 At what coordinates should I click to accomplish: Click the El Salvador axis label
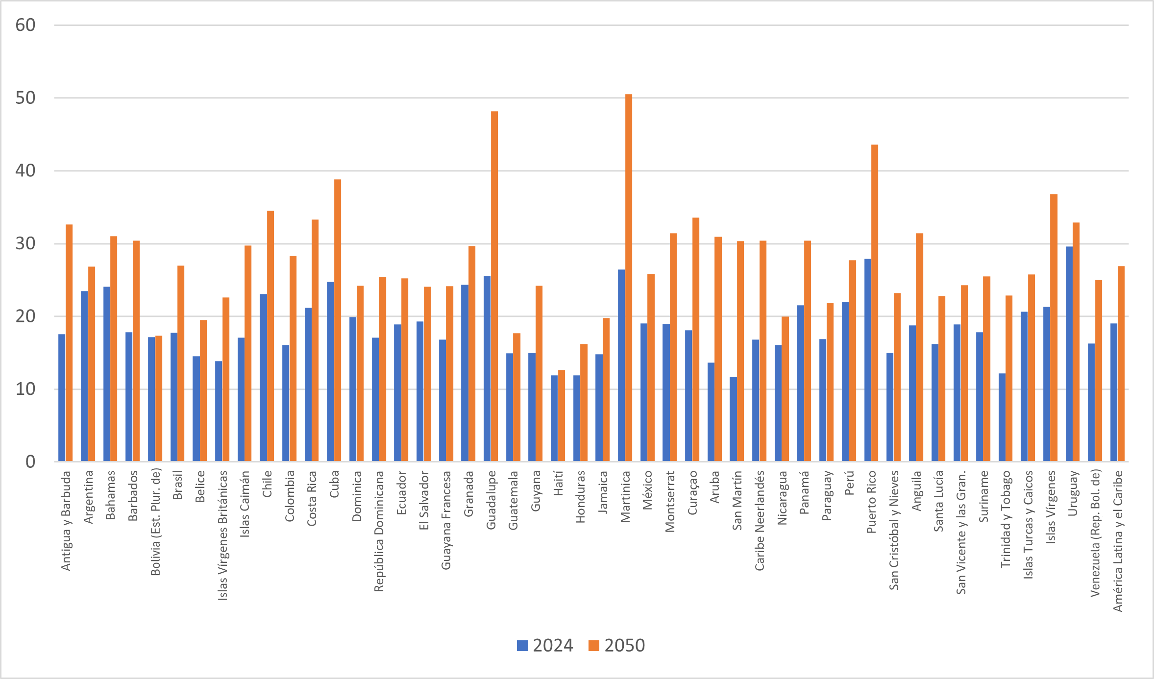424,501
